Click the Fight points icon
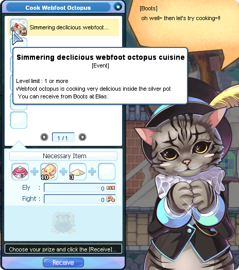Image resolution: width=239 pixels, height=270 pixels. [111, 199]
